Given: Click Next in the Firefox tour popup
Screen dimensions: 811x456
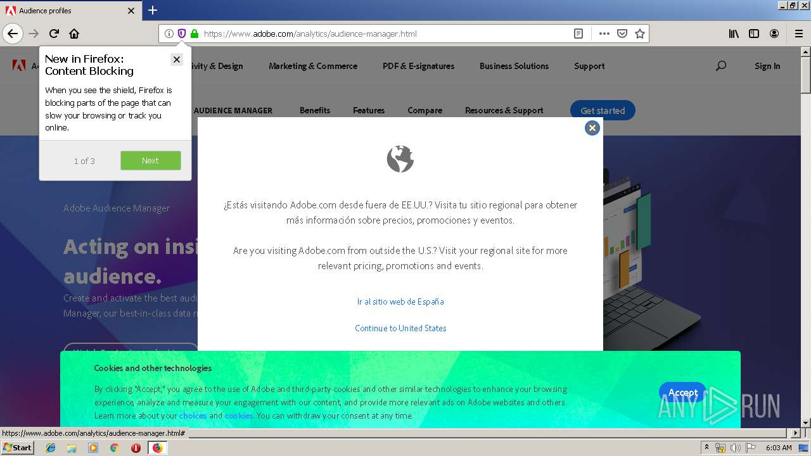Looking at the screenshot, I should click(151, 161).
